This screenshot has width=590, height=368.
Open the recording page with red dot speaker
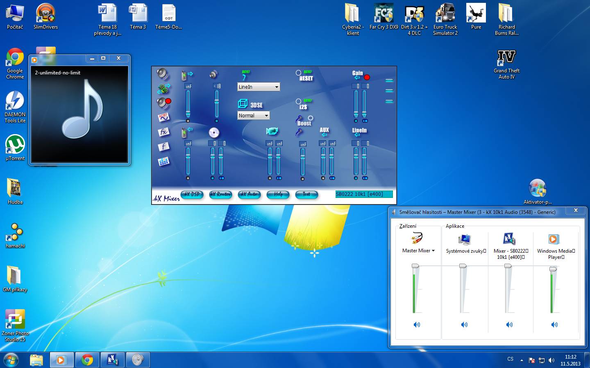coord(164,103)
